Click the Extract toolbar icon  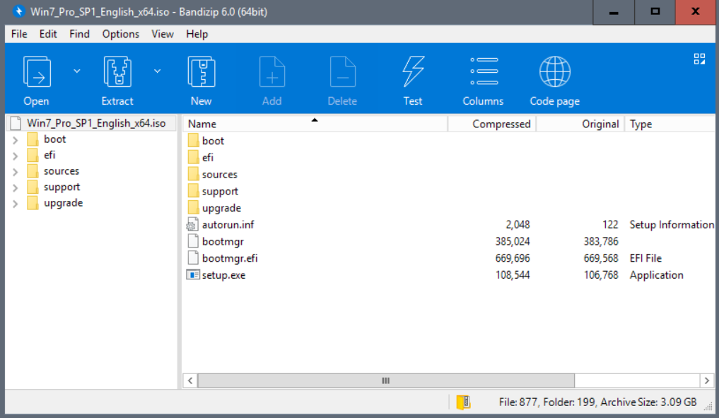pyautogui.click(x=117, y=71)
